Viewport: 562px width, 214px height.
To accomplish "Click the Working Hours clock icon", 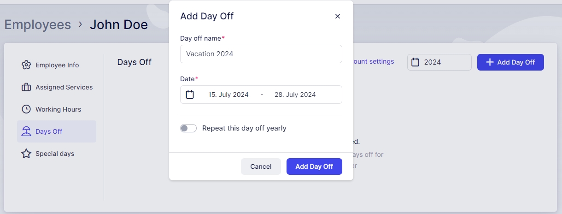I will (26, 109).
